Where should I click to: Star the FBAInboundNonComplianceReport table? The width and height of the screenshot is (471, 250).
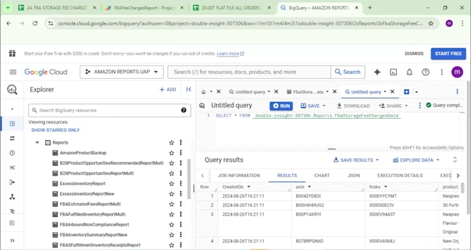[x=172, y=224]
